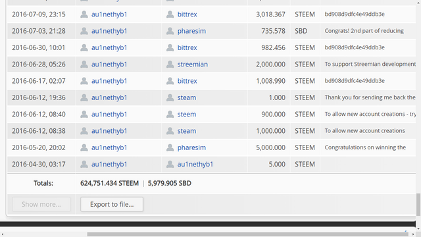Viewport: 421px width, 237px height.
Task: Select the date 2016-06-17, 02:07
Action: [39, 81]
